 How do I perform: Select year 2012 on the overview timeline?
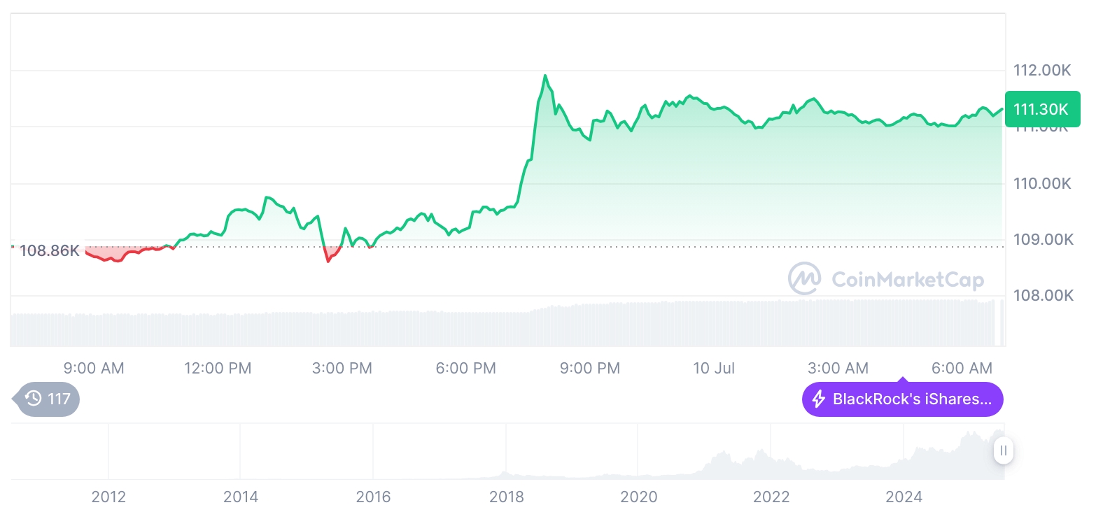point(108,497)
